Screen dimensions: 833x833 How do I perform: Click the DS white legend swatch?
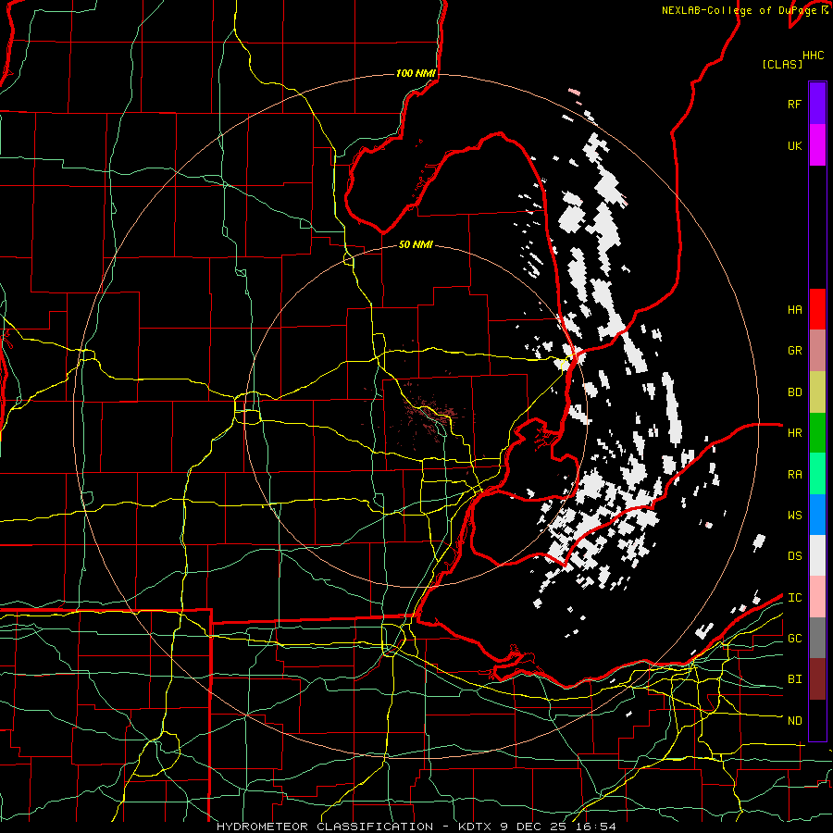tap(817, 555)
